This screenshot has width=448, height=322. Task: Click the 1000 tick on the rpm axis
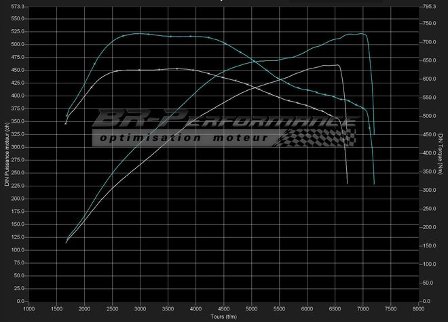[x=29, y=308]
